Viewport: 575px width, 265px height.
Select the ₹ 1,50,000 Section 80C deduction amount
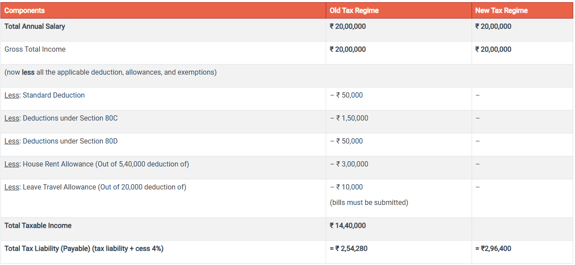pos(349,118)
